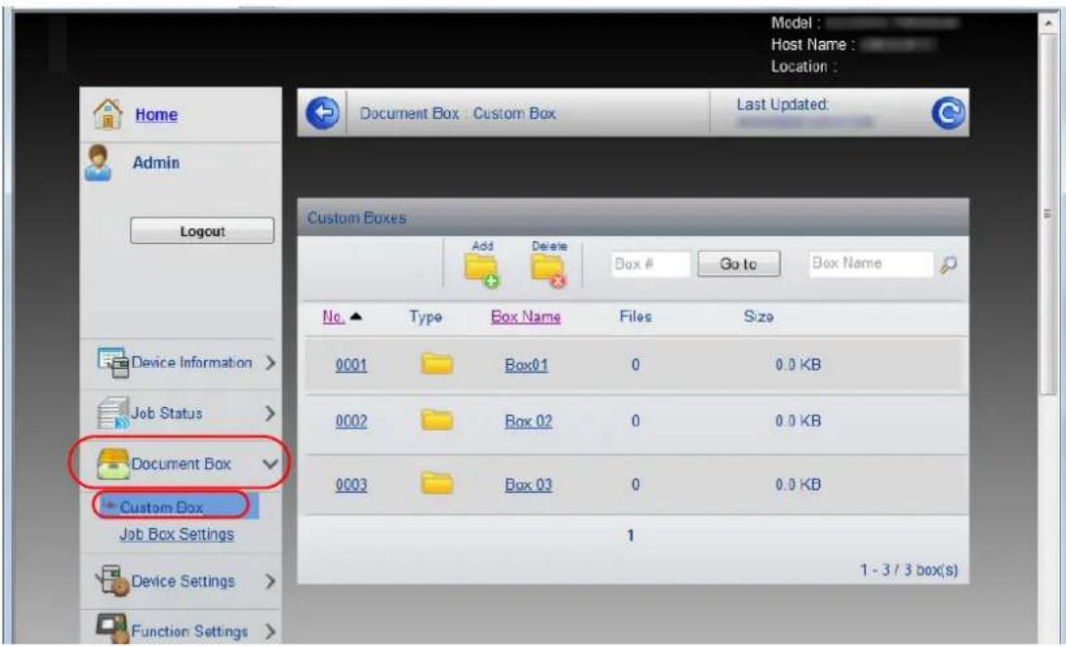Click the Job Status icon

[x=112, y=414]
